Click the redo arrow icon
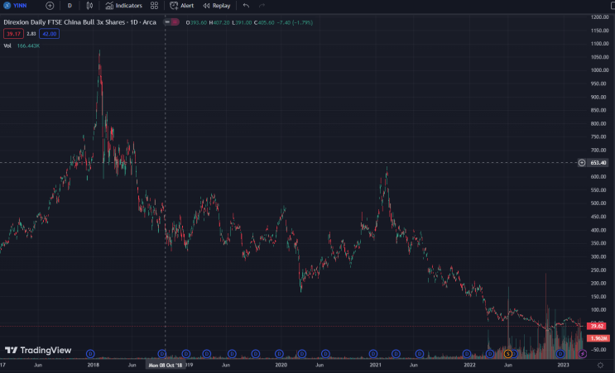Screen dimensions: 615x373 coord(262,5)
